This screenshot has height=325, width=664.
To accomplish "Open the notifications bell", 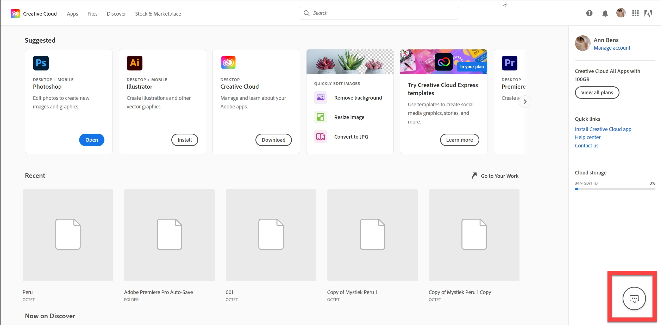I will 605,14.
